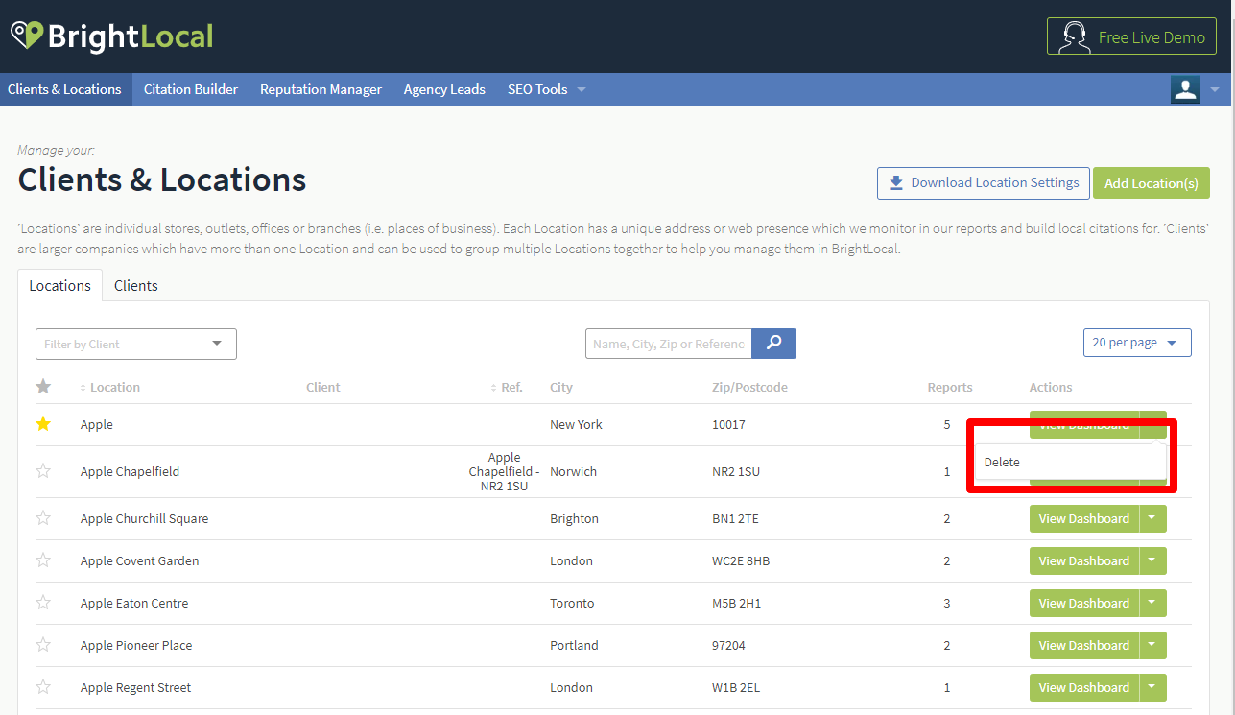The image size is (1235, 715).
Task: Click the Apple Churchill Square location name
Action: pos(144,518)
